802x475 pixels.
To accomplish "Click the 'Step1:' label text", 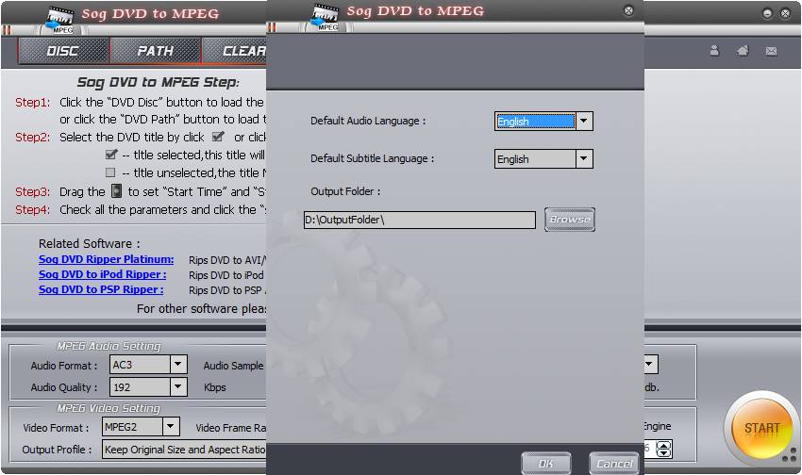I will tap(33, 102).
